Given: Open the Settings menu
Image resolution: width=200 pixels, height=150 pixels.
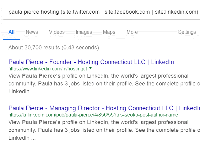Looking at the screenshot, I should coord(187,32).
